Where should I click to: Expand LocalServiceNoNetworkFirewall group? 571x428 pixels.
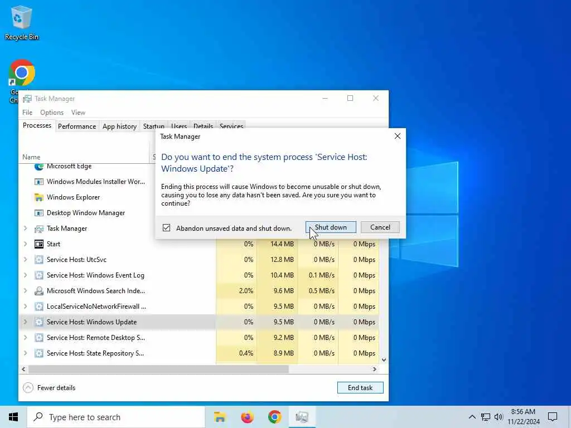pos(25,307)
